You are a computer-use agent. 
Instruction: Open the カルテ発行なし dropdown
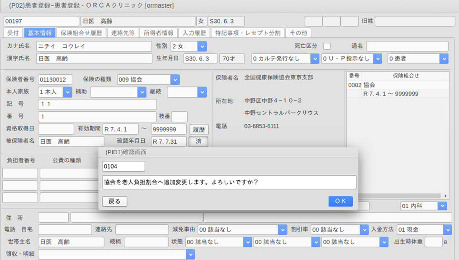[315, 59]
